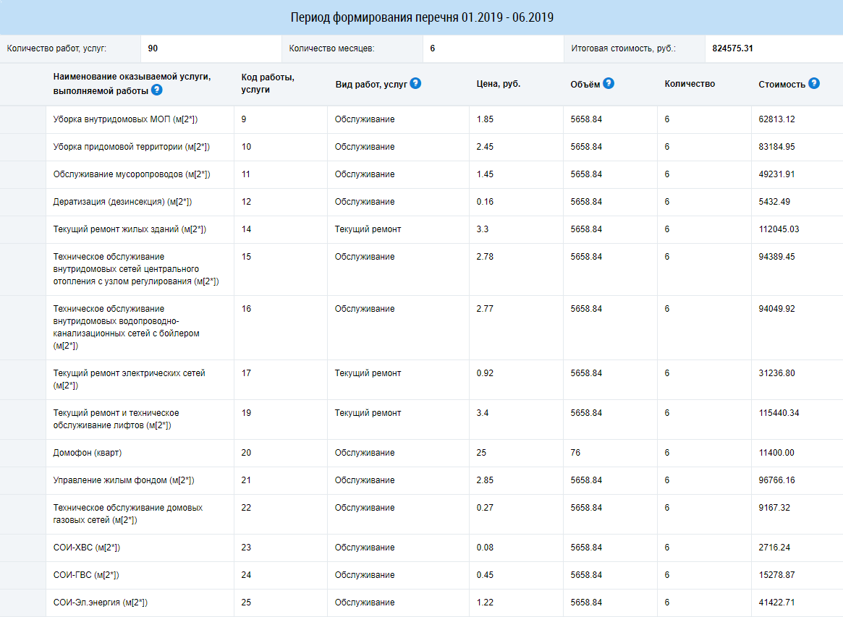The height and width of the screenshot is (617, 843).
Task: Click the total cost value 824575.31
Action: [x=732, y=48]
